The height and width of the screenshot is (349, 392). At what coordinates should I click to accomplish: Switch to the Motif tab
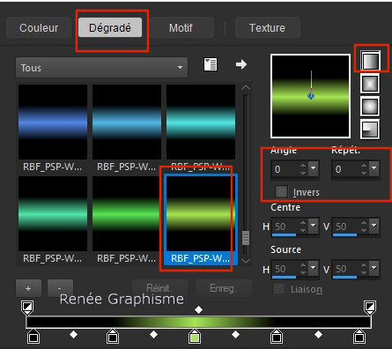tap(181, 28)
